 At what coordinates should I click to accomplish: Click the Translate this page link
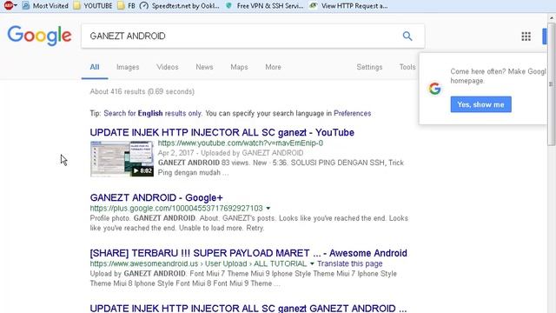[349, 263]
